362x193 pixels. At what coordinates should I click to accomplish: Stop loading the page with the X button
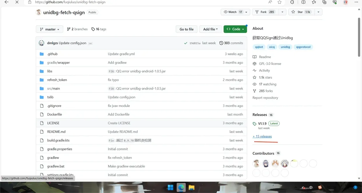point(17,2)
